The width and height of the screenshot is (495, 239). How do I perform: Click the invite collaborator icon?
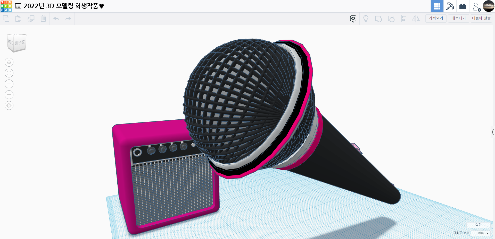click(x=477, y=6)
